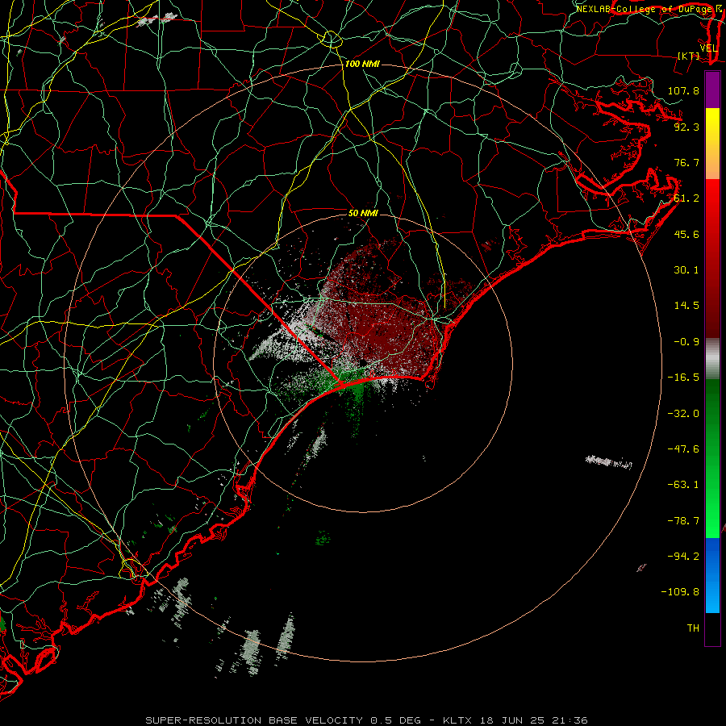This screenshot has width=726, height=726.
Task: Click the "100 NMI" range ring label
Action: click(x=362, y=64)
